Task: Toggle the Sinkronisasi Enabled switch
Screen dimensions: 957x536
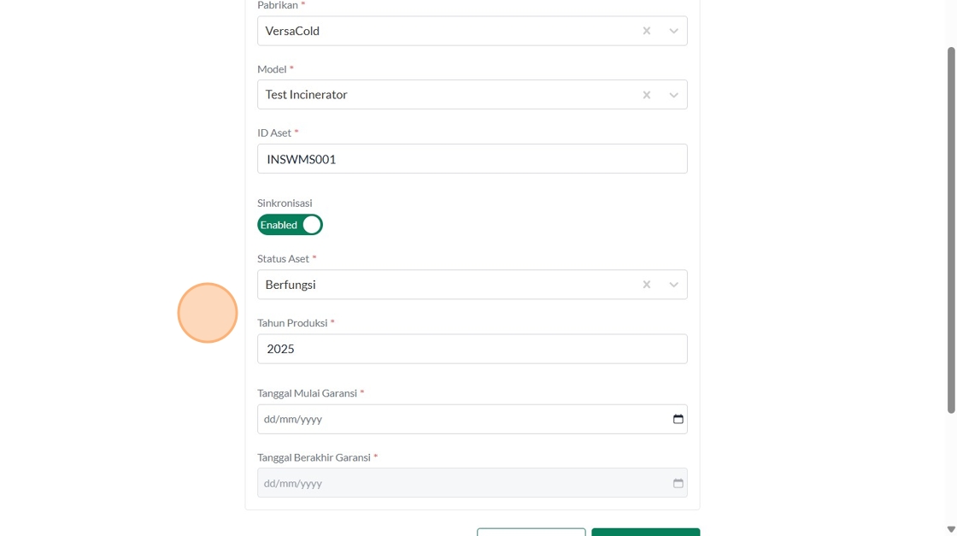Action: (290, 225)
